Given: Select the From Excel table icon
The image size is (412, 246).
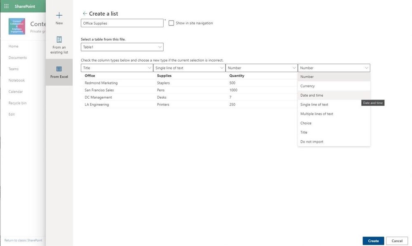Looking at the screenshot, I should (59, 69).
